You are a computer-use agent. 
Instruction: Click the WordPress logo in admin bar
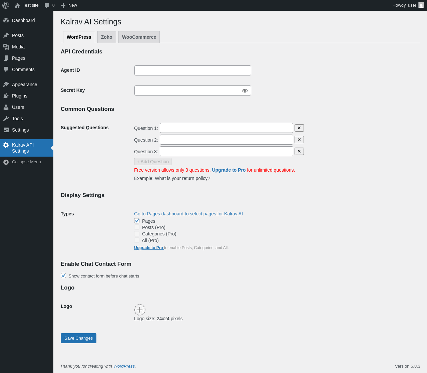click(x=6, y=5)
